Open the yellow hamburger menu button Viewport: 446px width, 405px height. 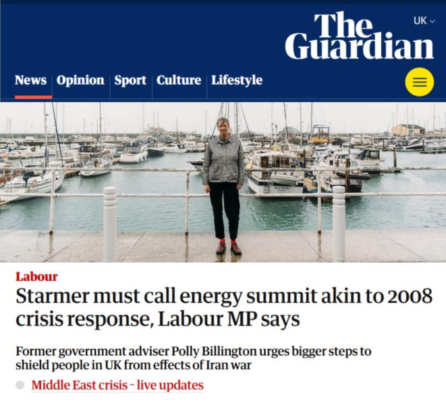click(x=419, y=82)
